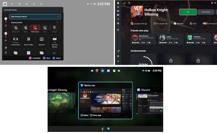Click the left bumper icon in task switcher
217x133 pixels.
click(x=92, y=71)
